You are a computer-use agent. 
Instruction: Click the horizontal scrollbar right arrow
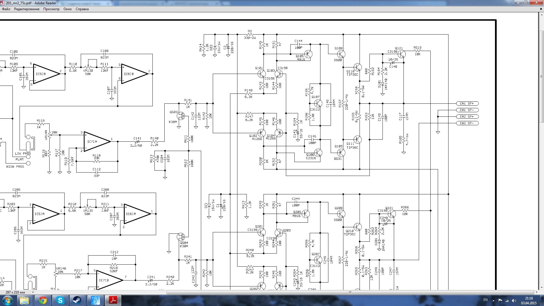click(x=536, y=292)
